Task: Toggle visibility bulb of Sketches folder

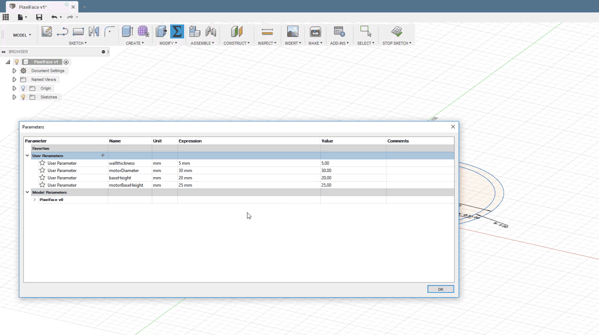Action: tap(23, 97)
